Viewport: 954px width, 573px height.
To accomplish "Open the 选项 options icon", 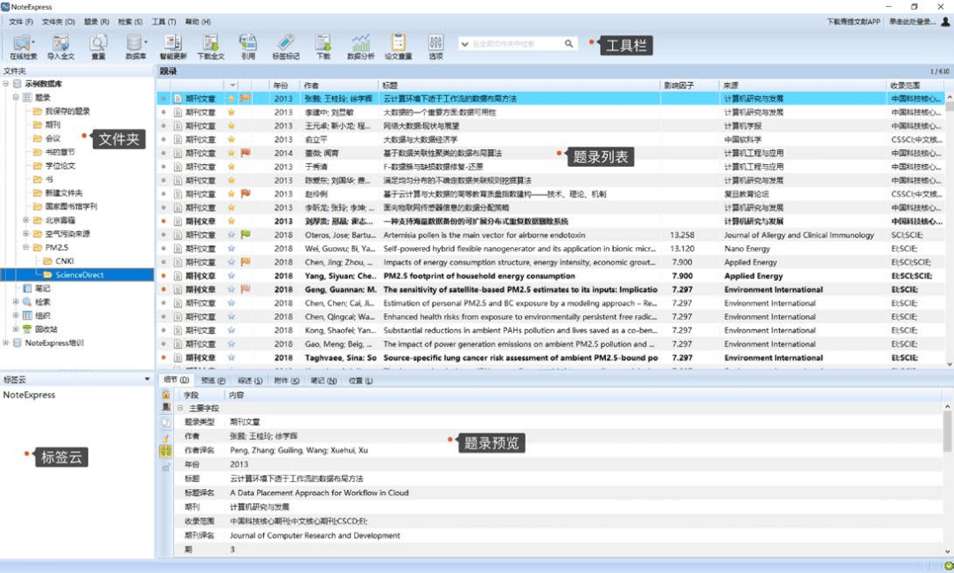I will (435, 47).
